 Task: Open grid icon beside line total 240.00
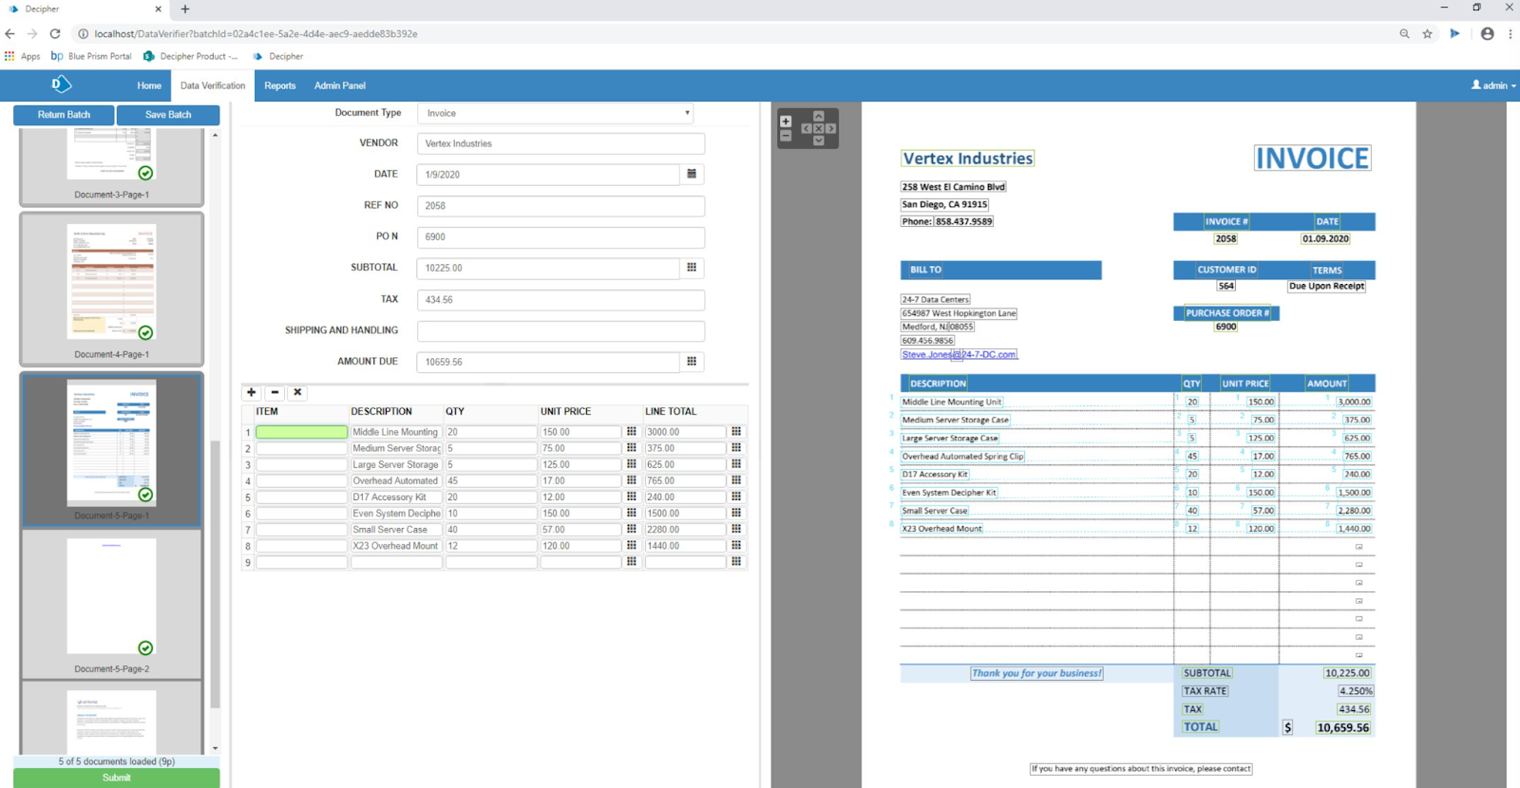tap(735, 497)
